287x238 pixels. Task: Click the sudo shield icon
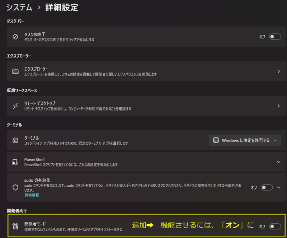15,187
